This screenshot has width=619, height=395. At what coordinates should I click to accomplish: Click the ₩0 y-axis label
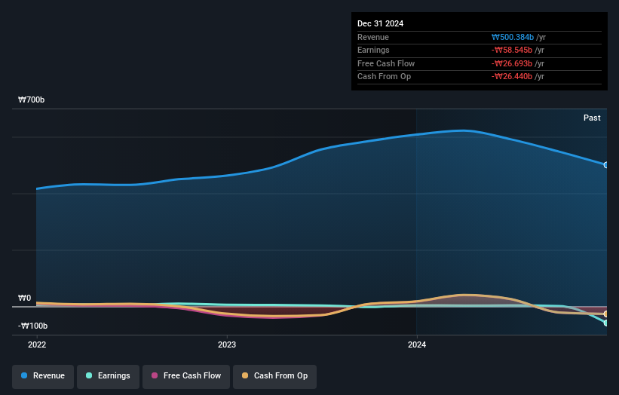[24, 298]
